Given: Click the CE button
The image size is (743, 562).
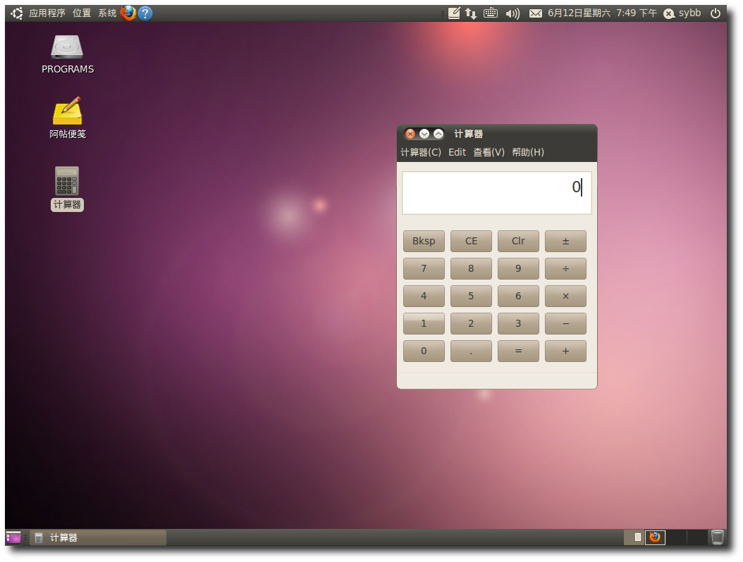Looking at the screenshot, I should click(x=471, y=241).
